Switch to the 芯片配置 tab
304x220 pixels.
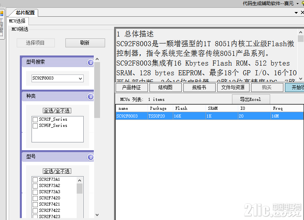click(x=23, y=13)
